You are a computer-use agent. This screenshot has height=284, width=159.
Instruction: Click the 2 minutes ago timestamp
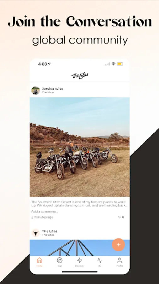(42, 217)
